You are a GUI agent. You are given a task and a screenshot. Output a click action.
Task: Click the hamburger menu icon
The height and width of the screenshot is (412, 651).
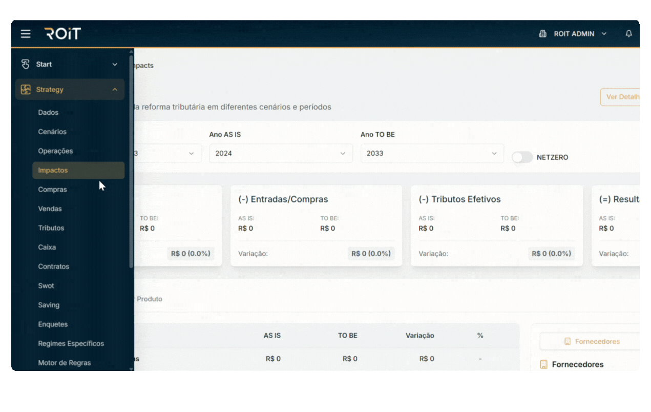point(26,34)
